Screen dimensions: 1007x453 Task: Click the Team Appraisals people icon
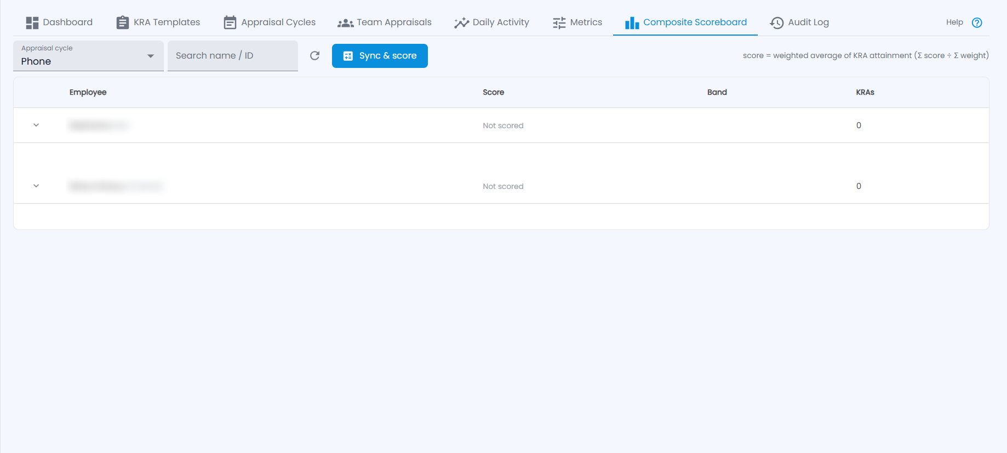pyautogui.click(x=345, y=23)
